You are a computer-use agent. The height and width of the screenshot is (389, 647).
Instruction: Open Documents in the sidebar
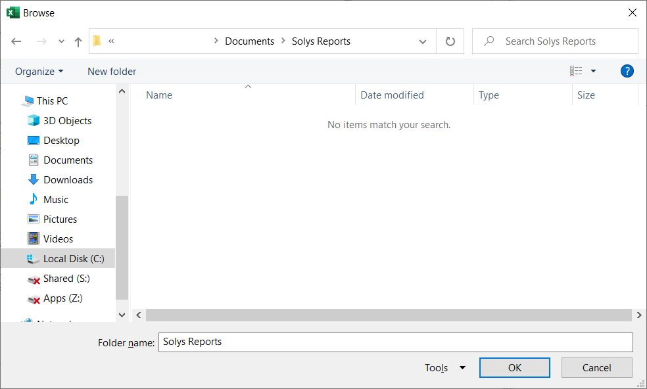[68, 160]
